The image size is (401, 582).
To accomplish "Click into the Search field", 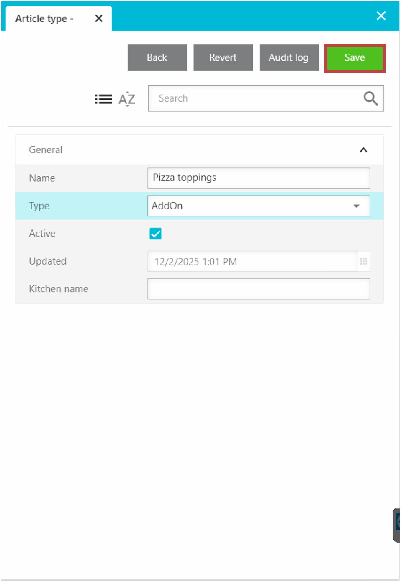I will (x=255, y=99).
